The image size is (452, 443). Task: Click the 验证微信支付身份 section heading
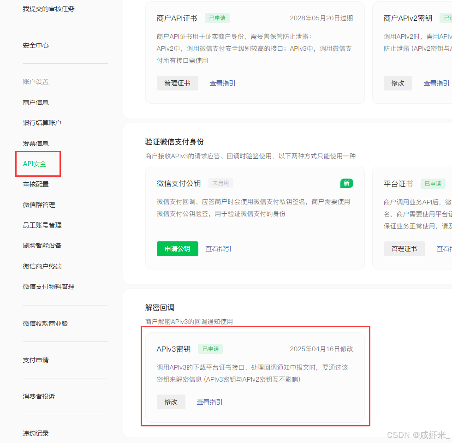pos(174,142)
